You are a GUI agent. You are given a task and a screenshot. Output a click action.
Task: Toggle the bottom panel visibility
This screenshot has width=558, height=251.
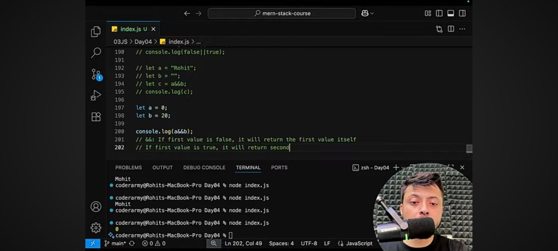tap(451, 13)
